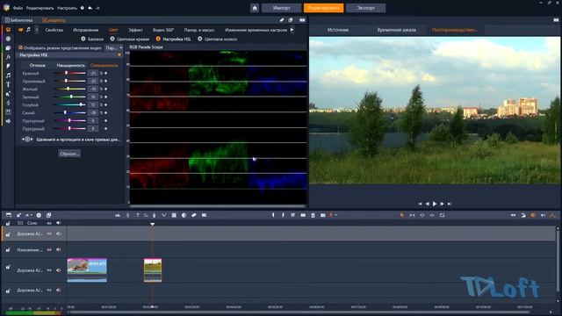This screenshot has width=562, height=316.
Task: Jump to end of preview
Action: coord(450,204)
